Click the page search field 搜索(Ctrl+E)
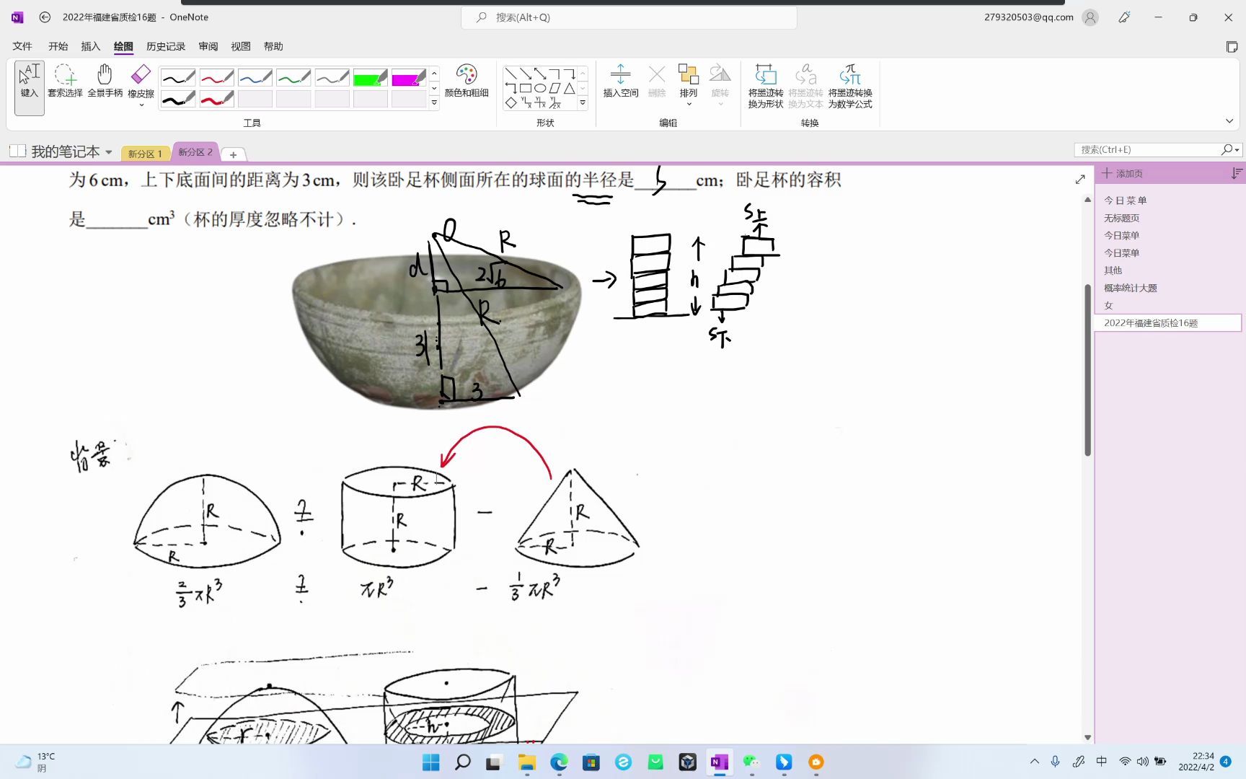Viewport: 1246px width, 779px height. click(1146, 149)
